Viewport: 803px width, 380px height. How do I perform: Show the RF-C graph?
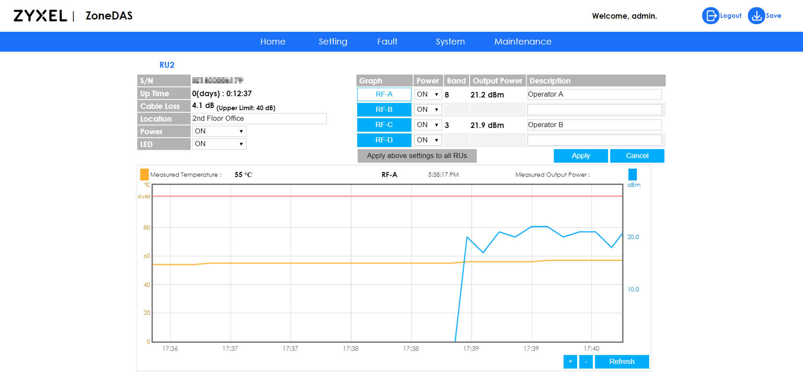[x=384, y=125]
